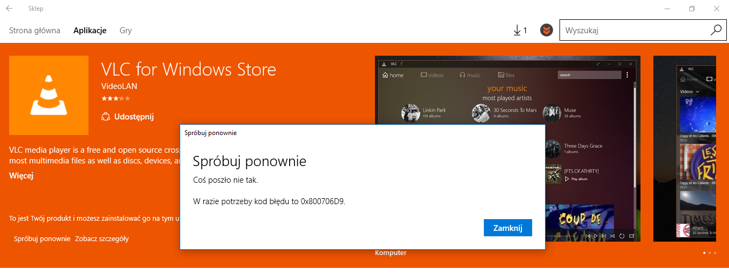This screenshot has height=277, width=729.
Task: Click the music headphones tab in screenshot
Action: 470,75
